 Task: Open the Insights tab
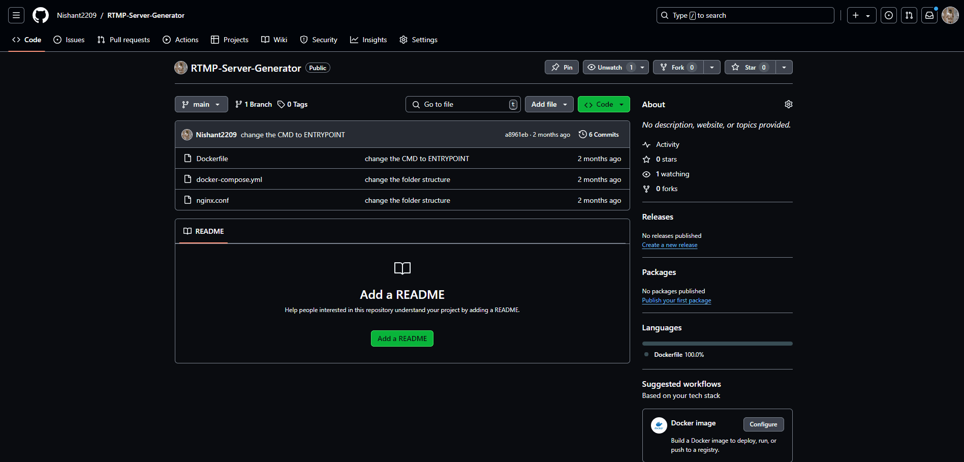[x=368, y=40]
